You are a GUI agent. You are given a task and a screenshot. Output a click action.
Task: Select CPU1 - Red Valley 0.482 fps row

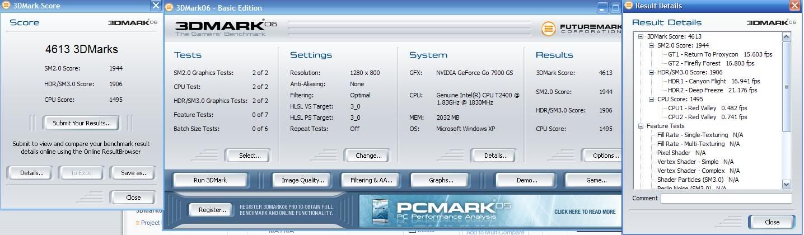(x=708, y=108)
